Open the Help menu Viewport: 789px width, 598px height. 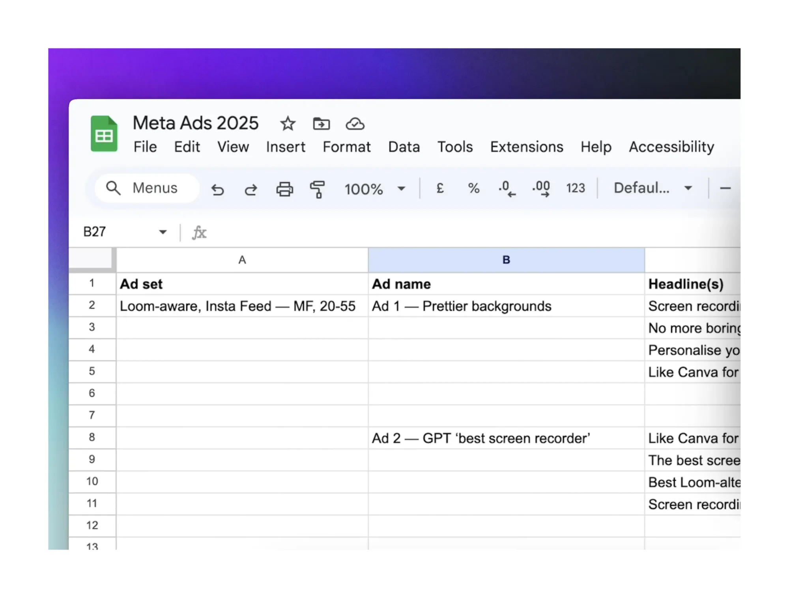(x=596, y=147)
